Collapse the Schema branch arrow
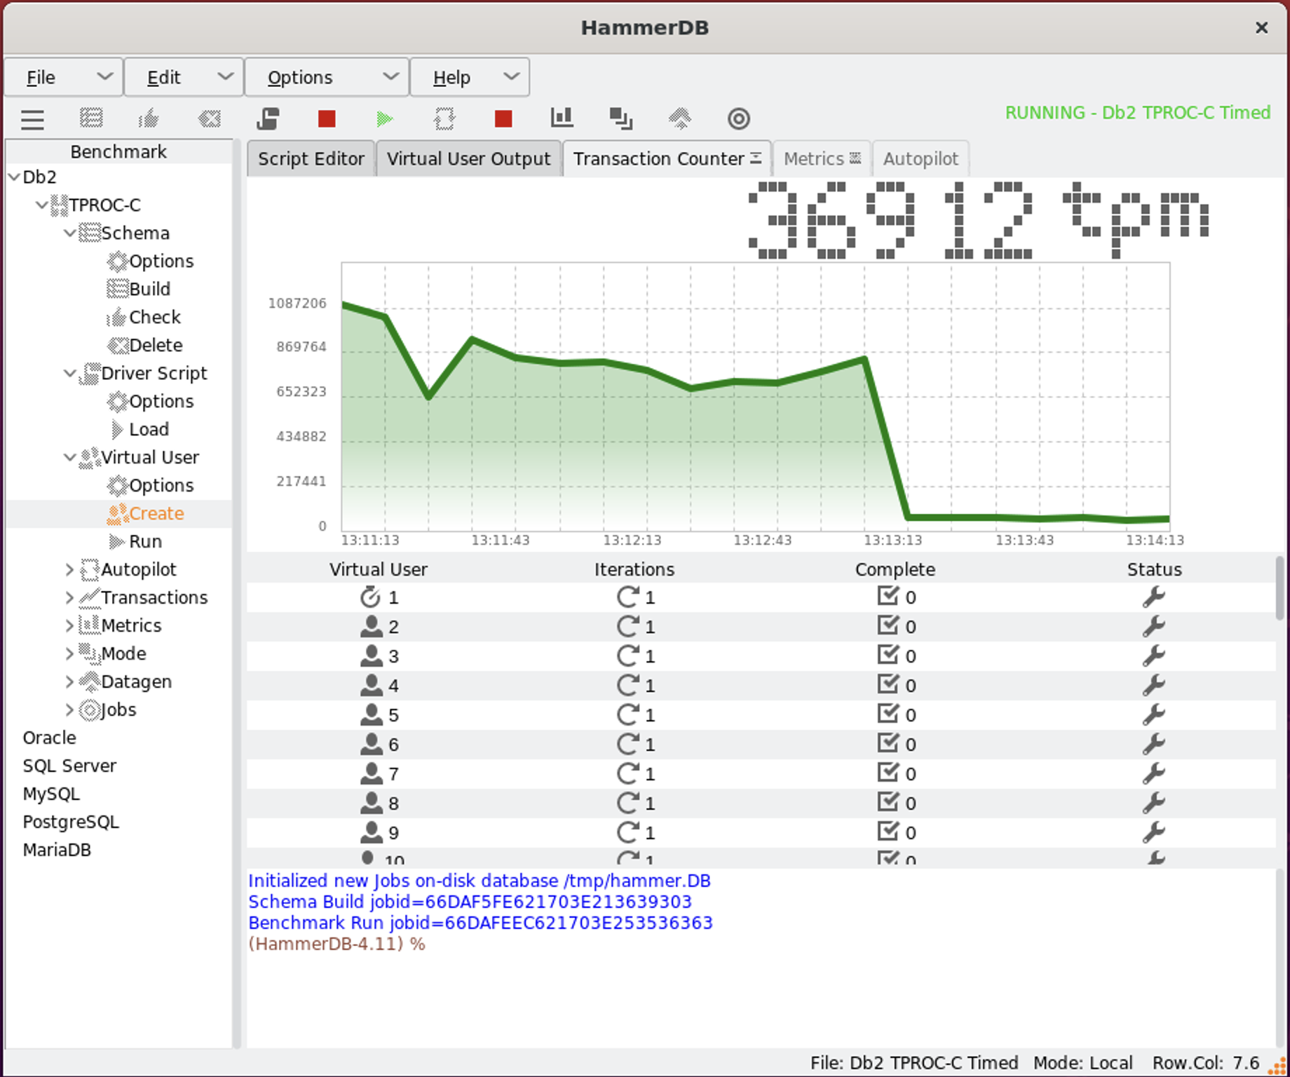This screenshot has height=1077, width=1290. tap(70, 233)
